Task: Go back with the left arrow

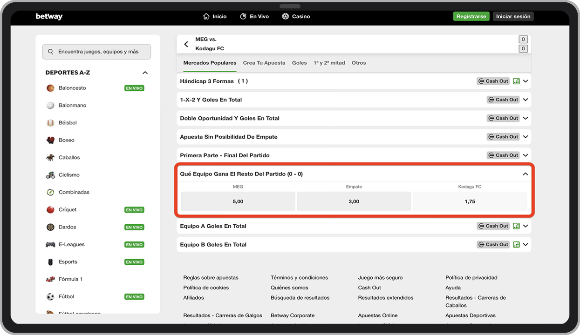Action: 186,44
